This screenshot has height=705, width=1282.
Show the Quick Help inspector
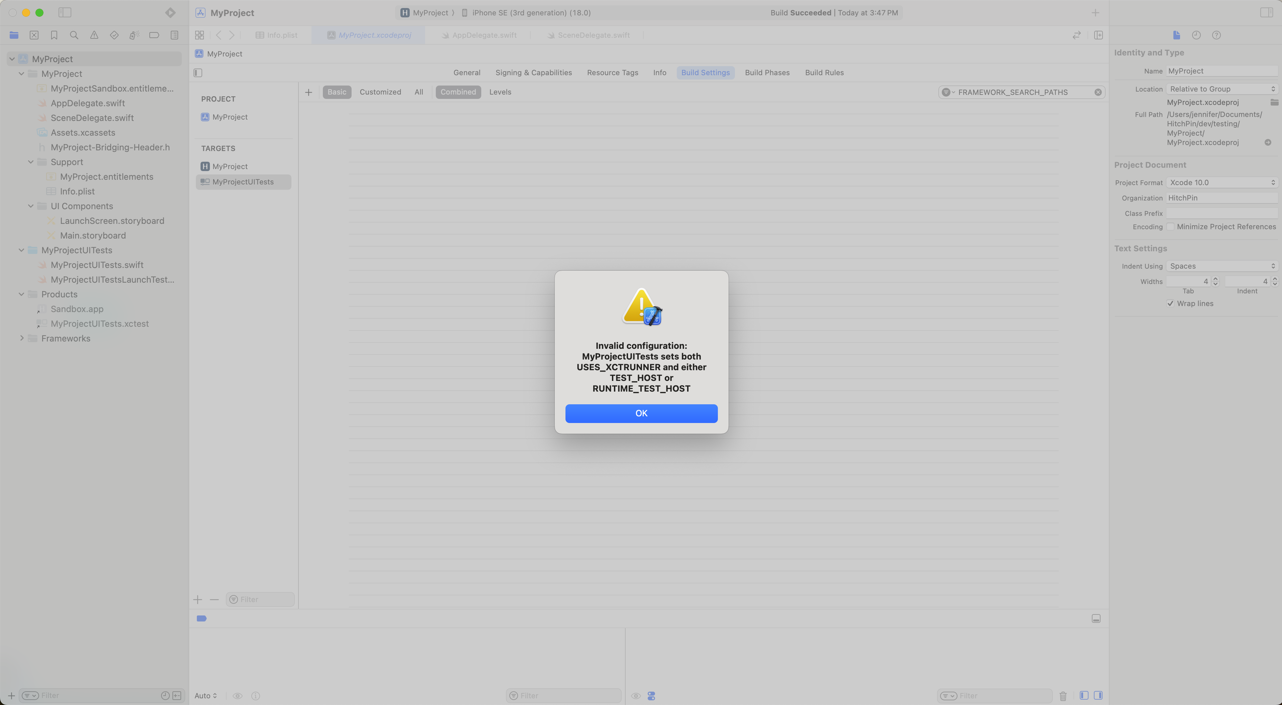coord(1216,35)
